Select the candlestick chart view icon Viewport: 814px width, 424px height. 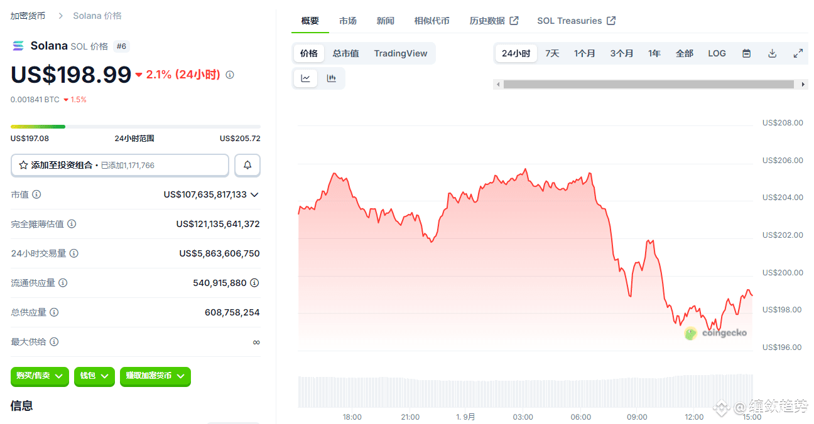[x=332, y=78]
